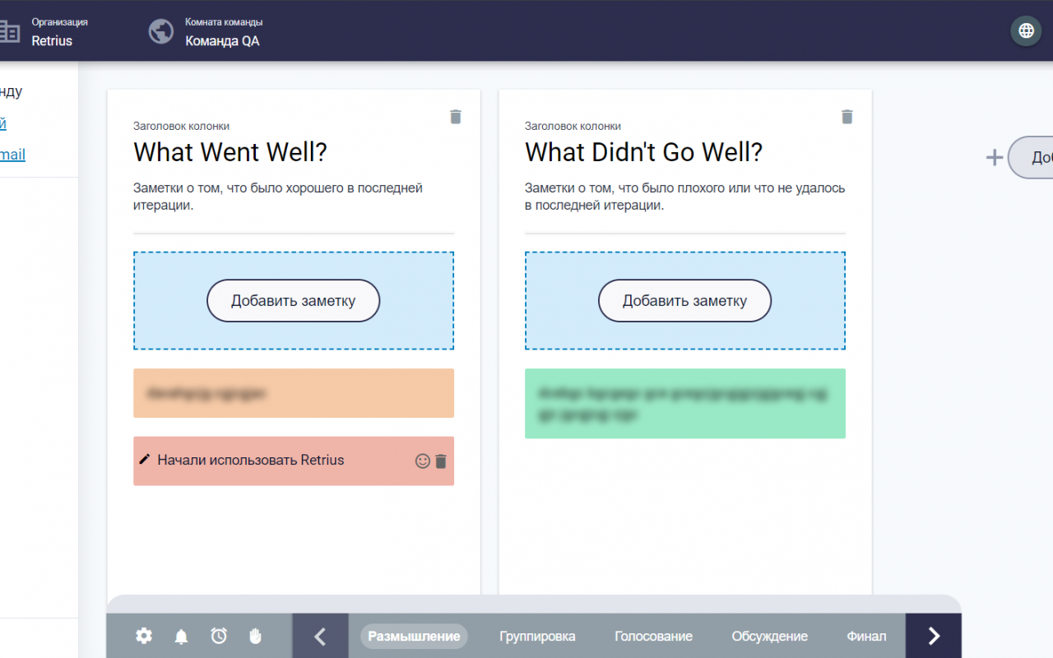This screenshot has width=1053, height=658.
Task: Delete the 'Начали использовать Retrius' note
Action: coord(441,461)
